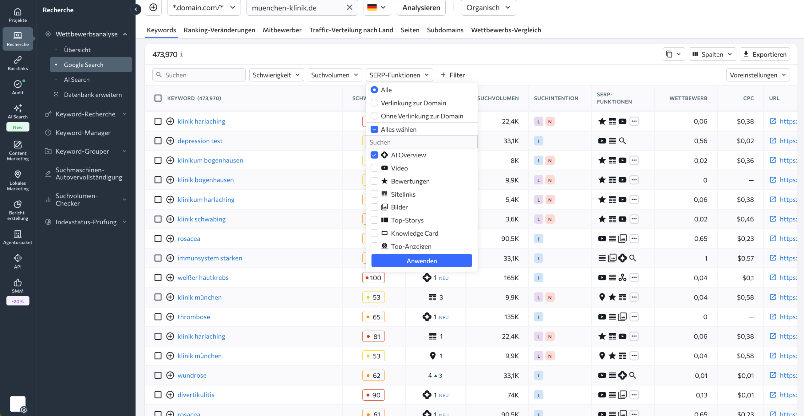This screenshot has width=804, height=416.
Task: Open the Schwierigkeit filter dropdown
Action: point(276,75)
